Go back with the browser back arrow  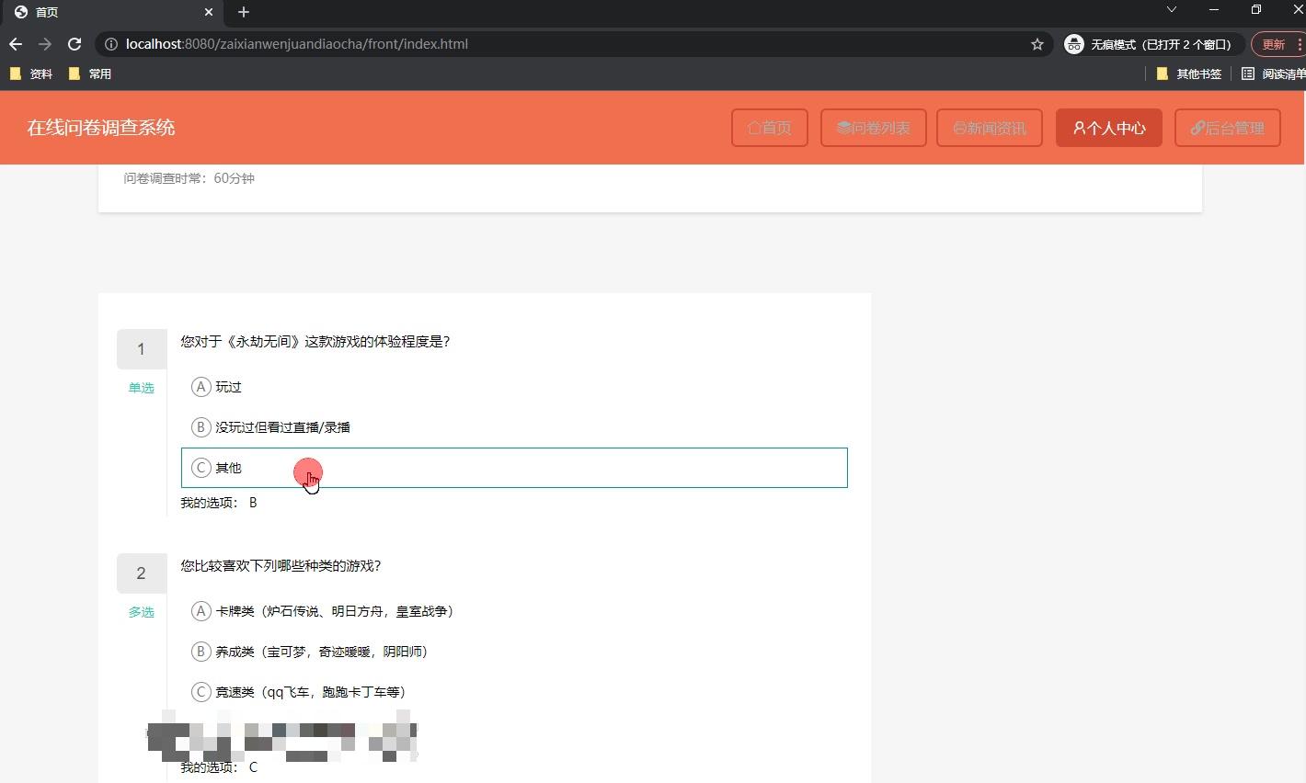[16, 44]
